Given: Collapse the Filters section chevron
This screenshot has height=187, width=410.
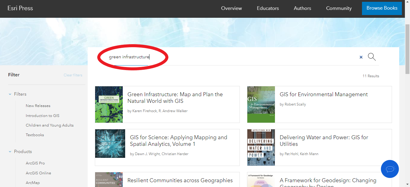Looking at the screenshot, I should 10,94.
